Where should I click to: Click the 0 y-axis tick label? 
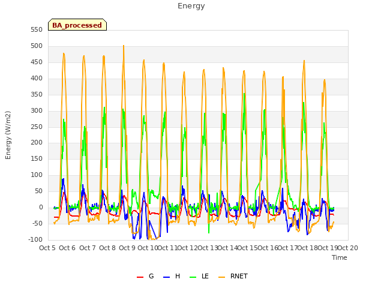pos(41,208)
